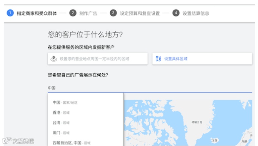Click 冰岛 label on the map
The image size is (258, 146).
click(215, 140)
